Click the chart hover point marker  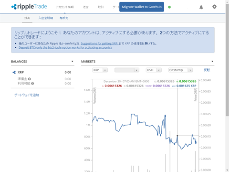pyautogui.click(x=177, y=136)
